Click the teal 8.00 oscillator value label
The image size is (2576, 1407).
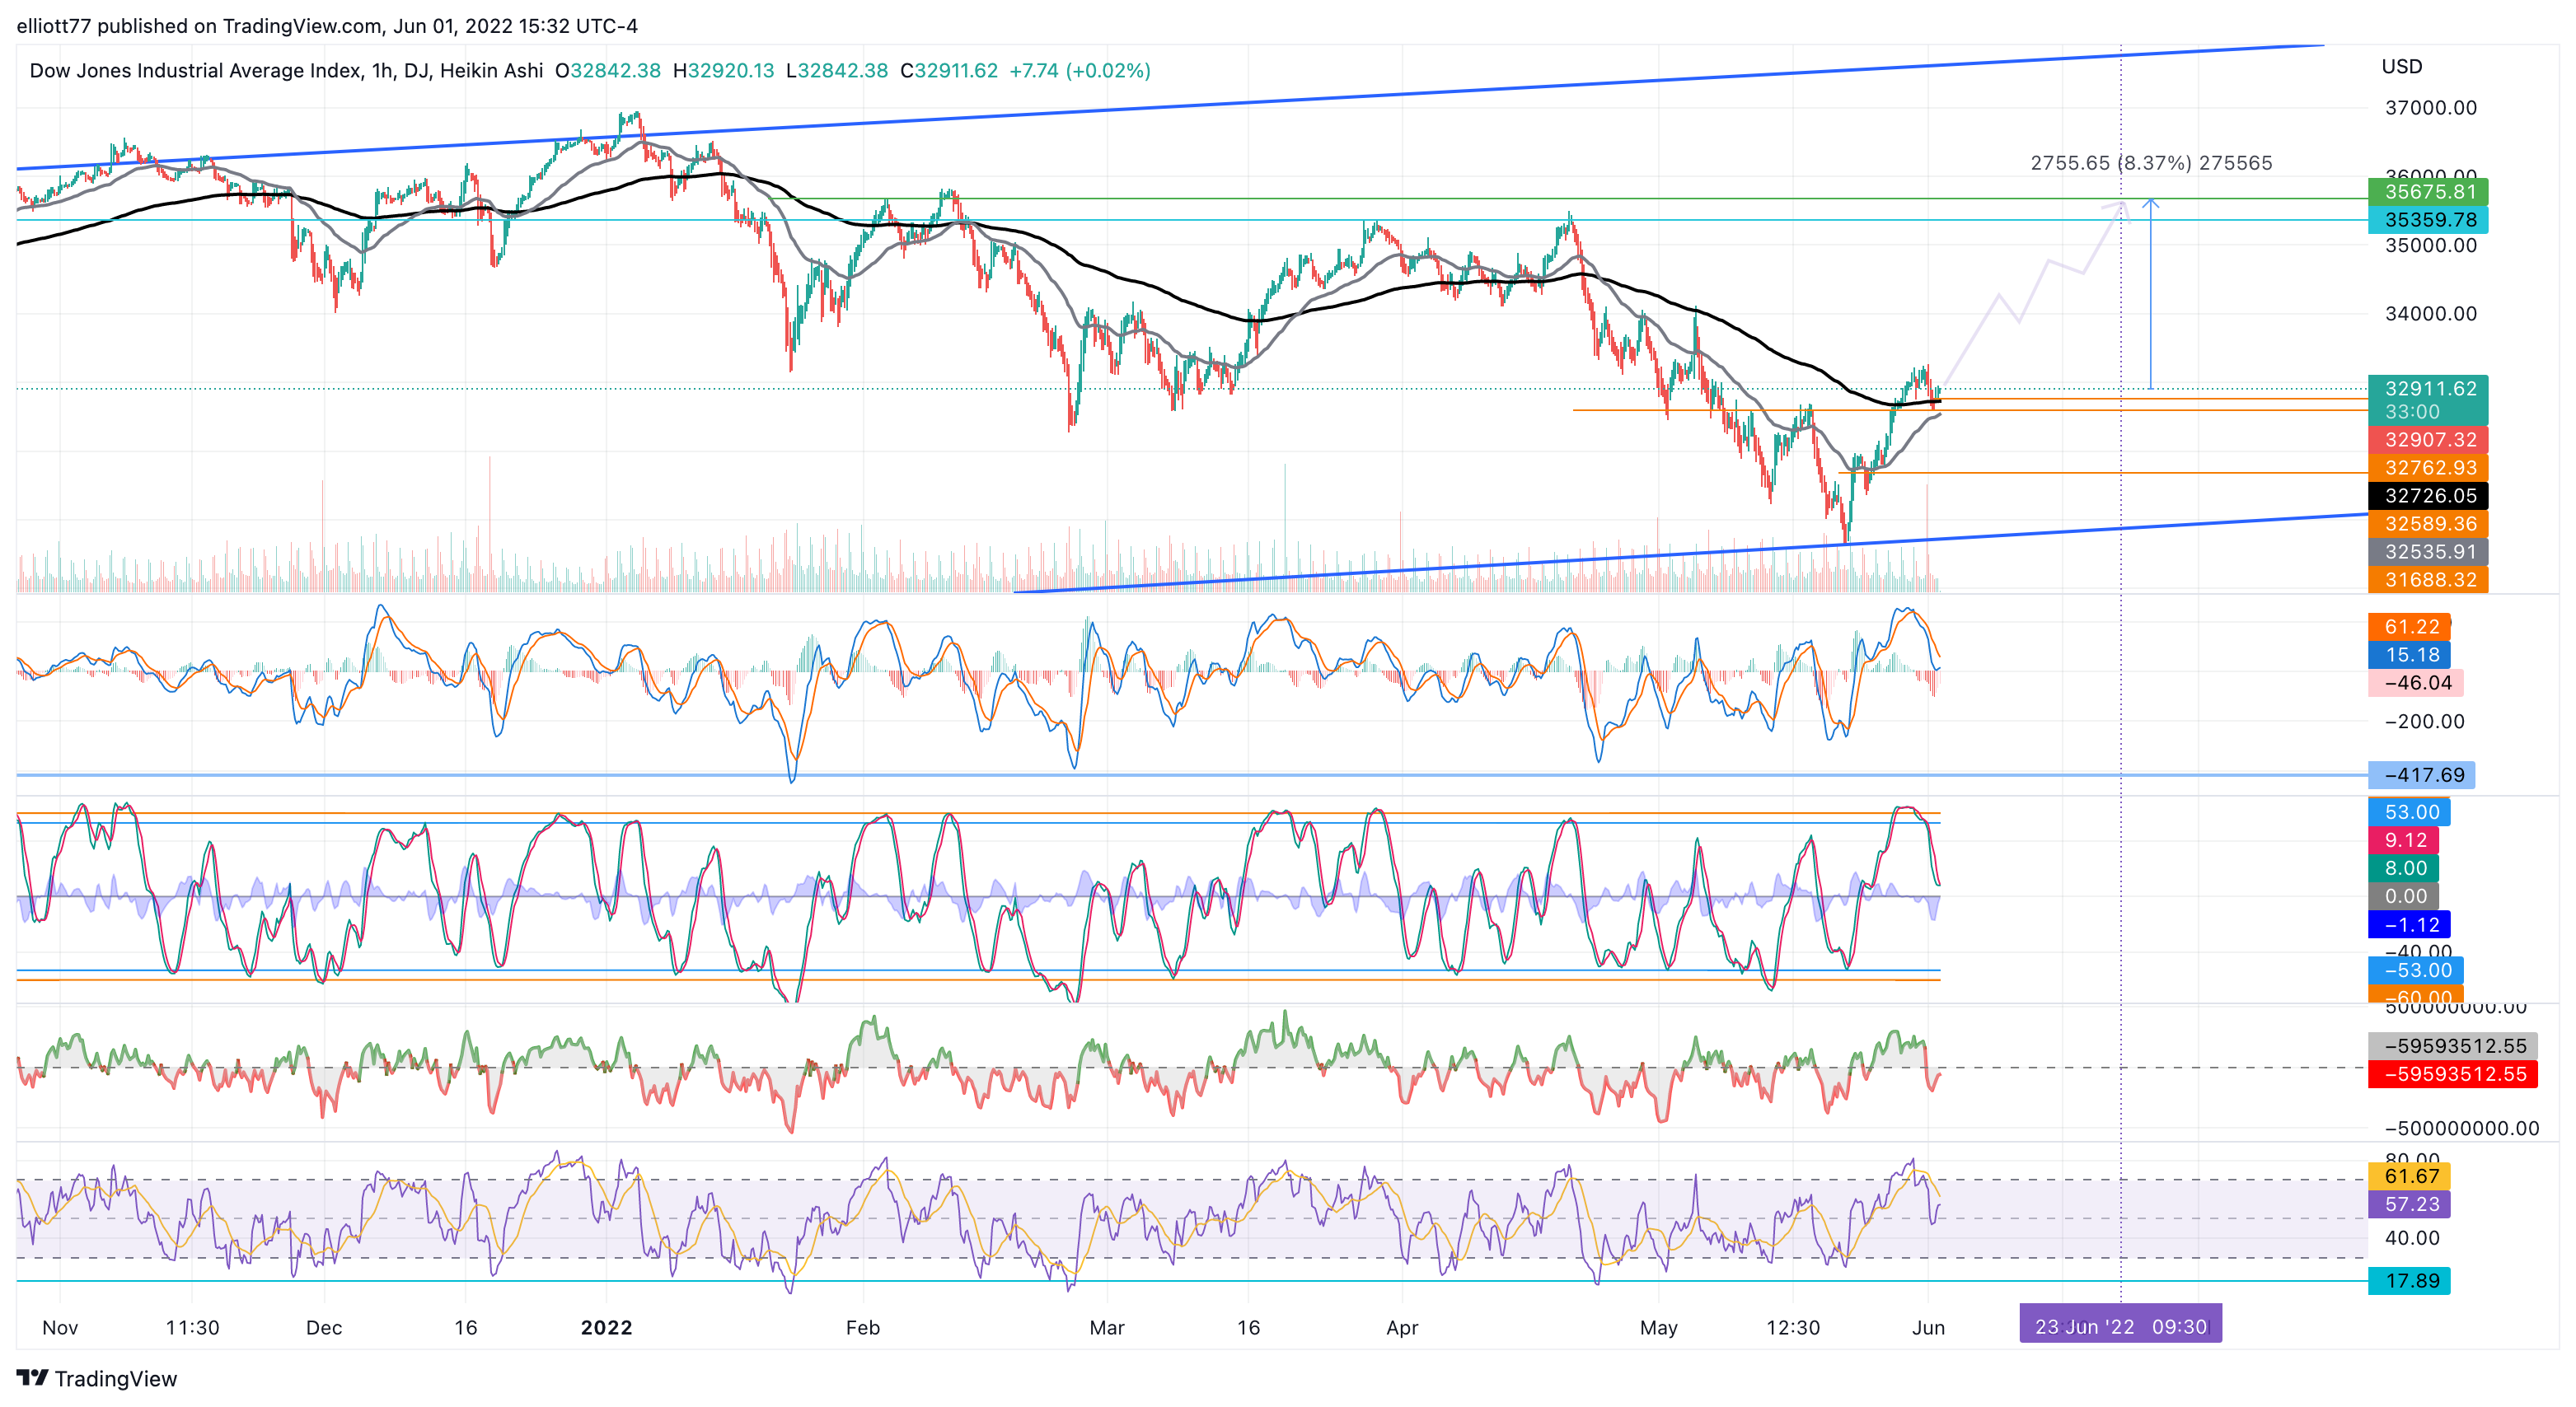coord(2403,868)
